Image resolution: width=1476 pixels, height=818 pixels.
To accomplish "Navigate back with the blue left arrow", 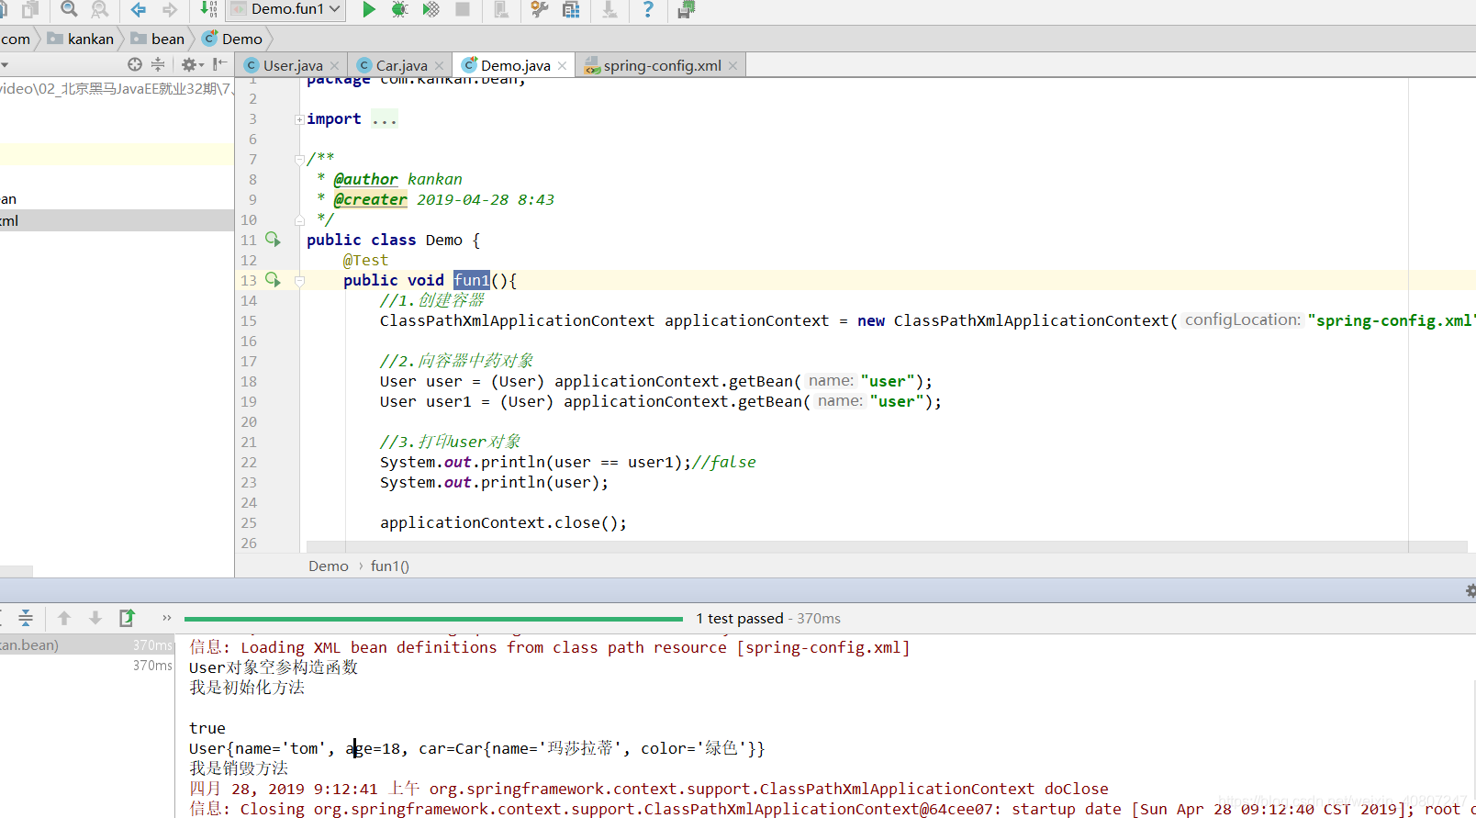I will click(139, 9).
